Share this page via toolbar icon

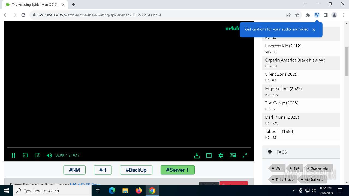(288, 15)
